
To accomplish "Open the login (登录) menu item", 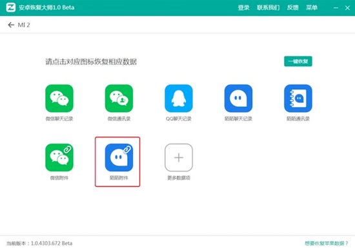I will (x=243, y=8).
